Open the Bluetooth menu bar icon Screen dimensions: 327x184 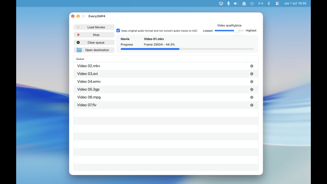[269, 3]
